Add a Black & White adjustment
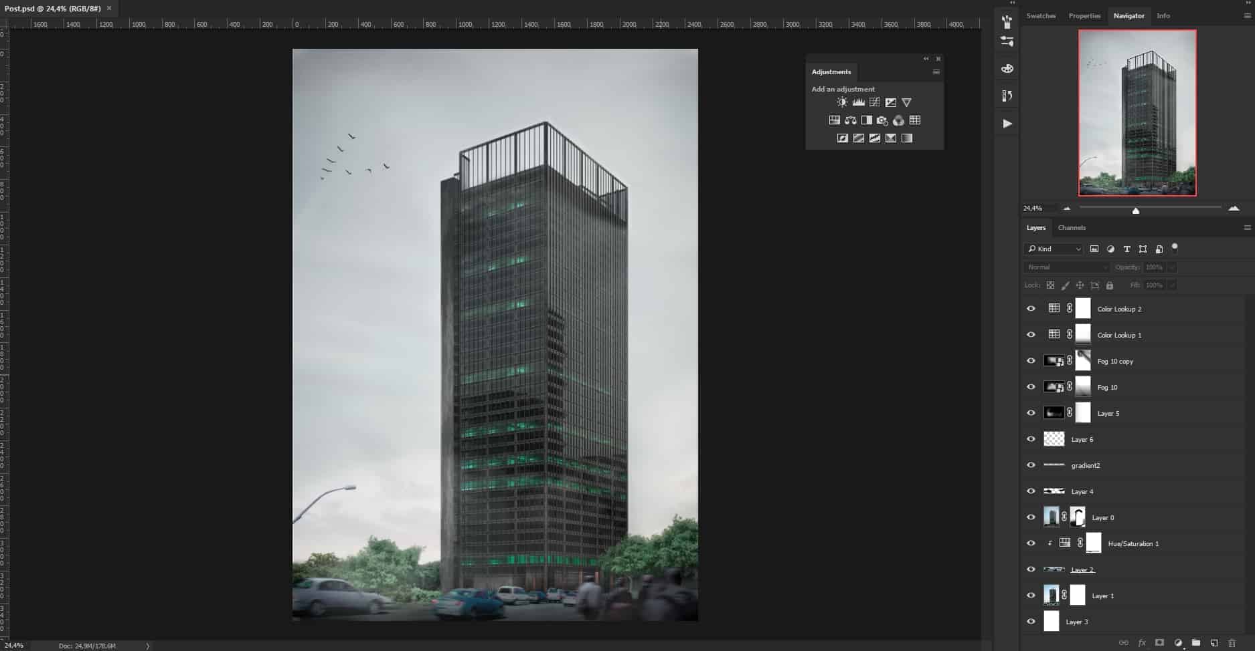Image resolution: width=1255 pixels, height=651 pixels. (x=866, y=120)
